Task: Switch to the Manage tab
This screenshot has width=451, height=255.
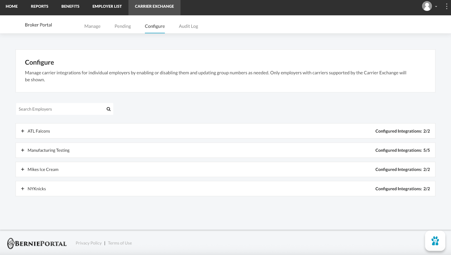Action: click(92, 26)
